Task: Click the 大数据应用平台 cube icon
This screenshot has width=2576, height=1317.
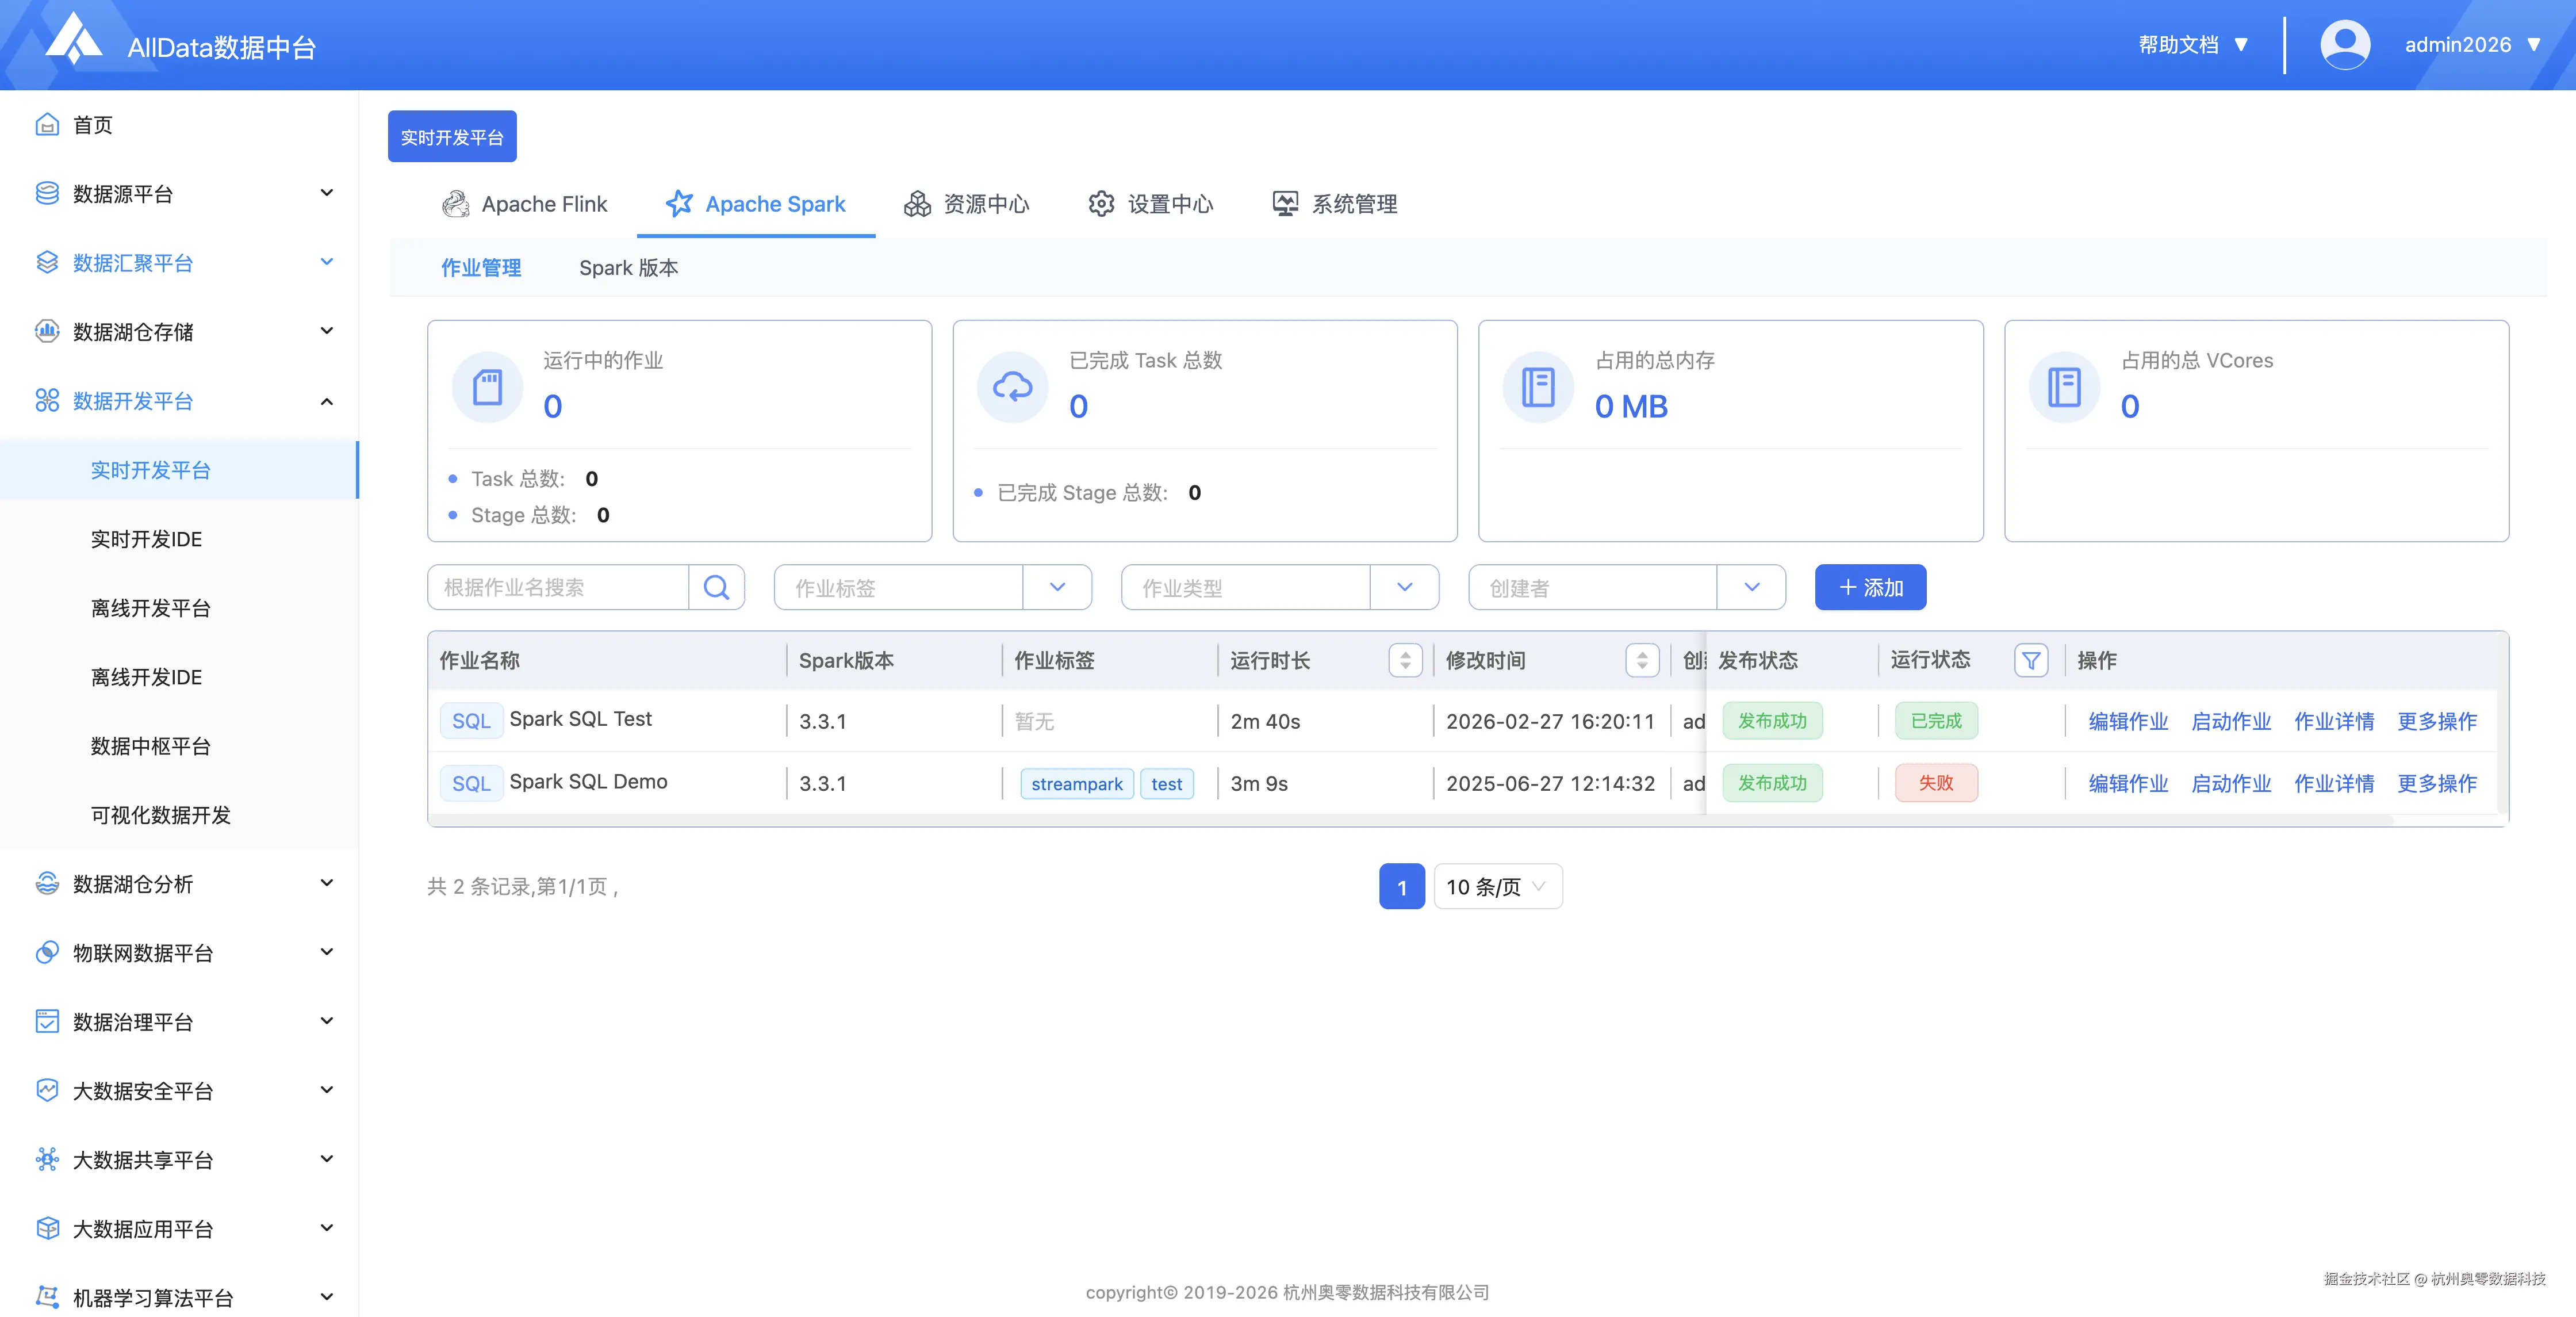Action: click(47, 1228)
